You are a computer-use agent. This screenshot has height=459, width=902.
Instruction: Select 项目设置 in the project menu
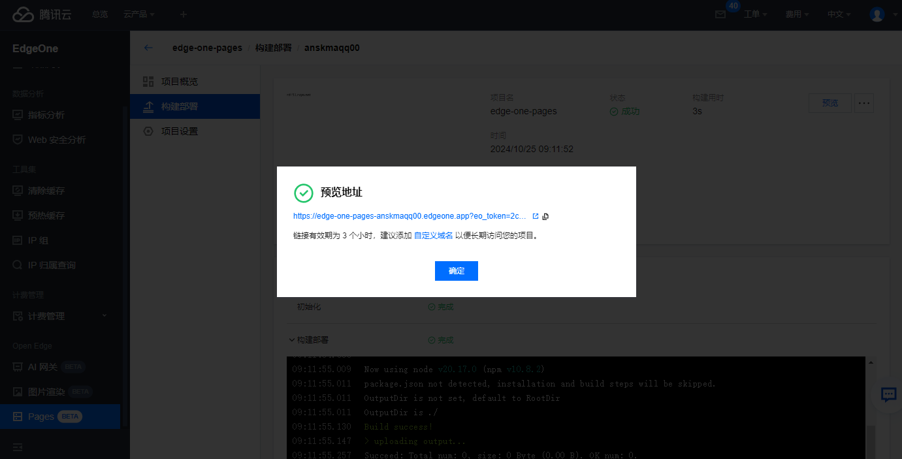pyautogui.click(x=179, y=131)
